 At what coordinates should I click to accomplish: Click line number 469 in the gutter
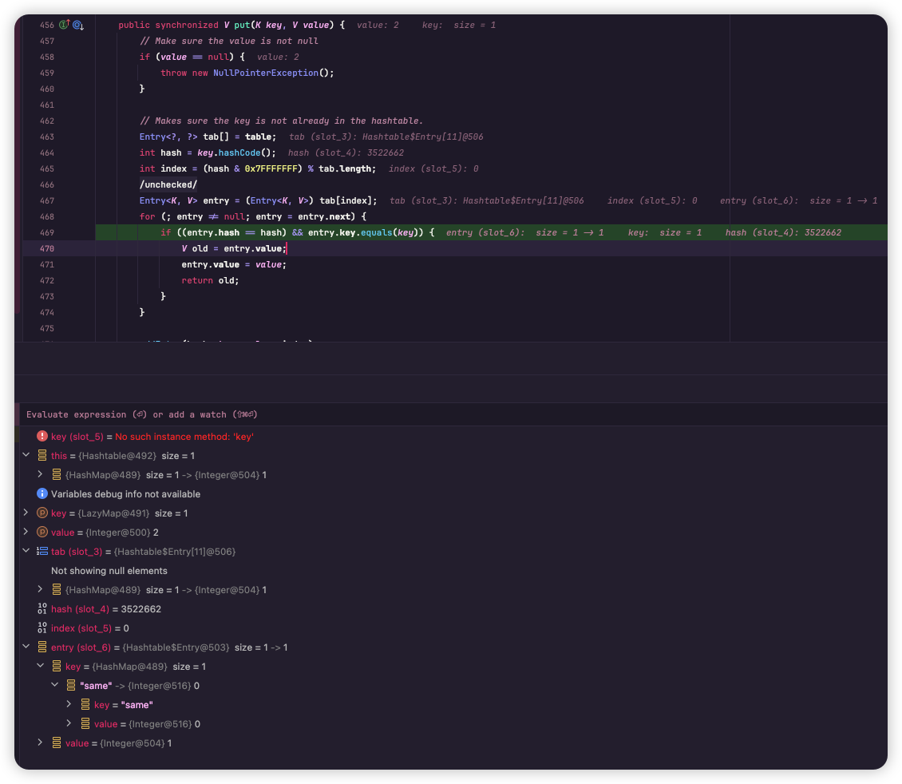[x=46, y=232]
